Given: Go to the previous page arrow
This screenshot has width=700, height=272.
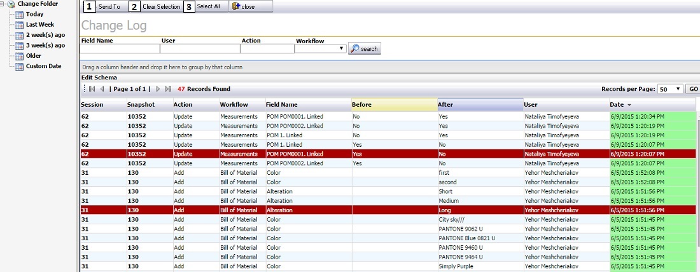Looking at the screenshot, I should click(x=102, y=89).
